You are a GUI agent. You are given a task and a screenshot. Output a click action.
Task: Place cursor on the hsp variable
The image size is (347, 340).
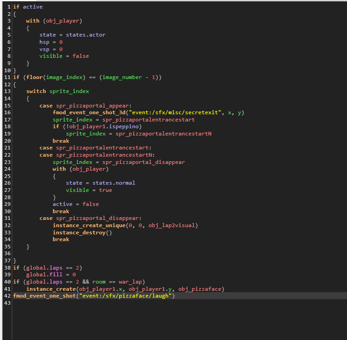[x=44, y=42]
